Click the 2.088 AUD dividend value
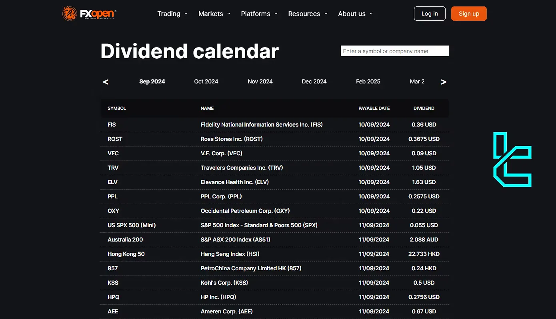Viewport: 556px width, 319px height. pyautogui.click(x=424, y=240)
